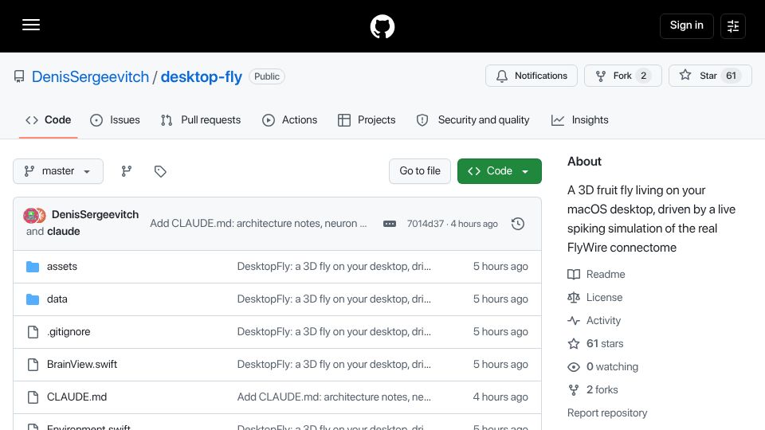765x430 pixels.
Task: Click the BrainView.swift file icon
Action: 33,365
